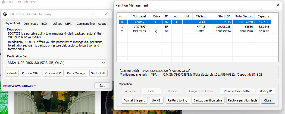Image resolution: width=285 pixels, height=114 pixels.
Task: Select the Ventoy partition row
Action: [x=195, y=22]
